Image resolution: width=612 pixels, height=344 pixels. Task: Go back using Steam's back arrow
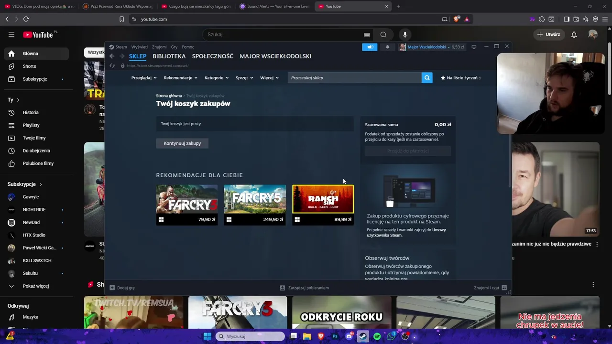tap(112, 56)
